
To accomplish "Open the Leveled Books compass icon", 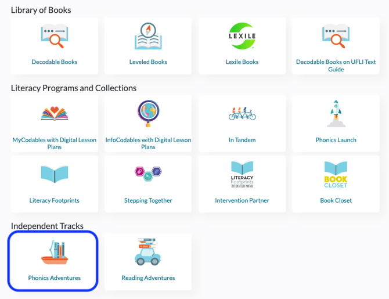I will pyautogui.click(x=148, y=36).
